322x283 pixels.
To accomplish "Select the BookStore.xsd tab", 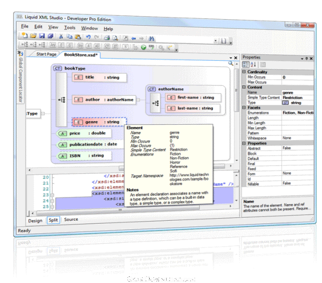I will 81,55.
